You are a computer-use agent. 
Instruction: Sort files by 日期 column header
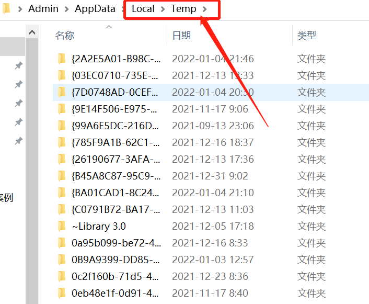(181, 36)
